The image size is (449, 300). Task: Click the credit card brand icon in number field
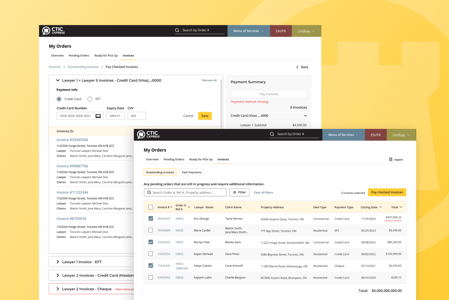[x=98, y=116]
